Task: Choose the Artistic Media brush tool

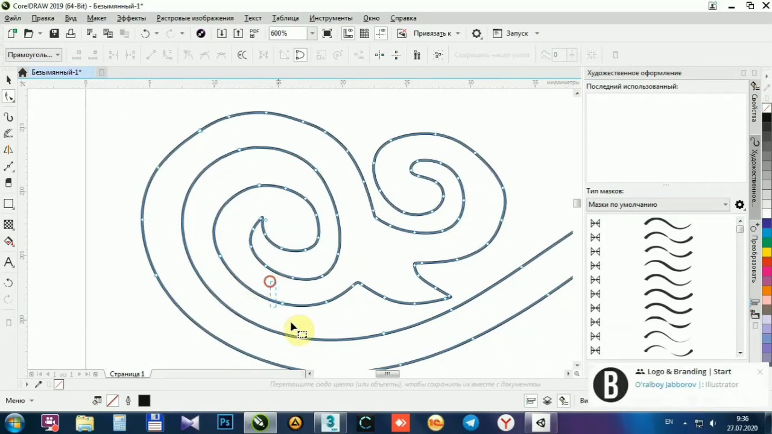Action: (x=8, y=133)
